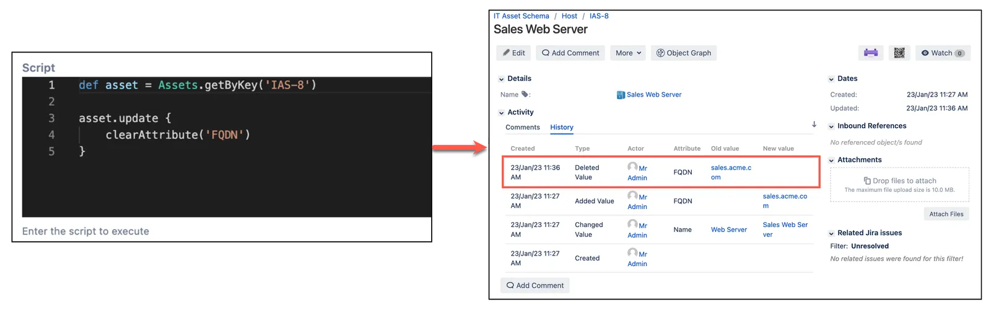Image resolution: width=991 pixels, height=310 pixels.
Task: Click Mr Admin in Deleted Value row
Action: (x=637, y=173)
